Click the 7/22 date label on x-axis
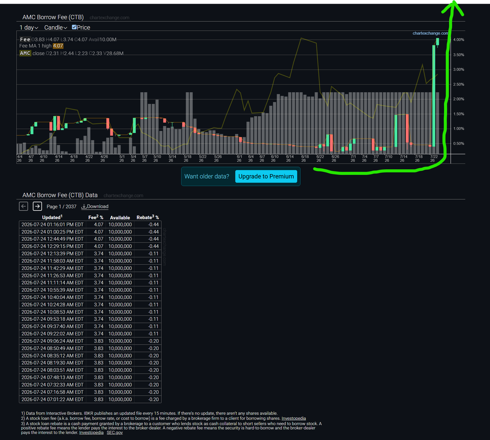This screenshot has width=490, height=440. (x=434, y=159)
